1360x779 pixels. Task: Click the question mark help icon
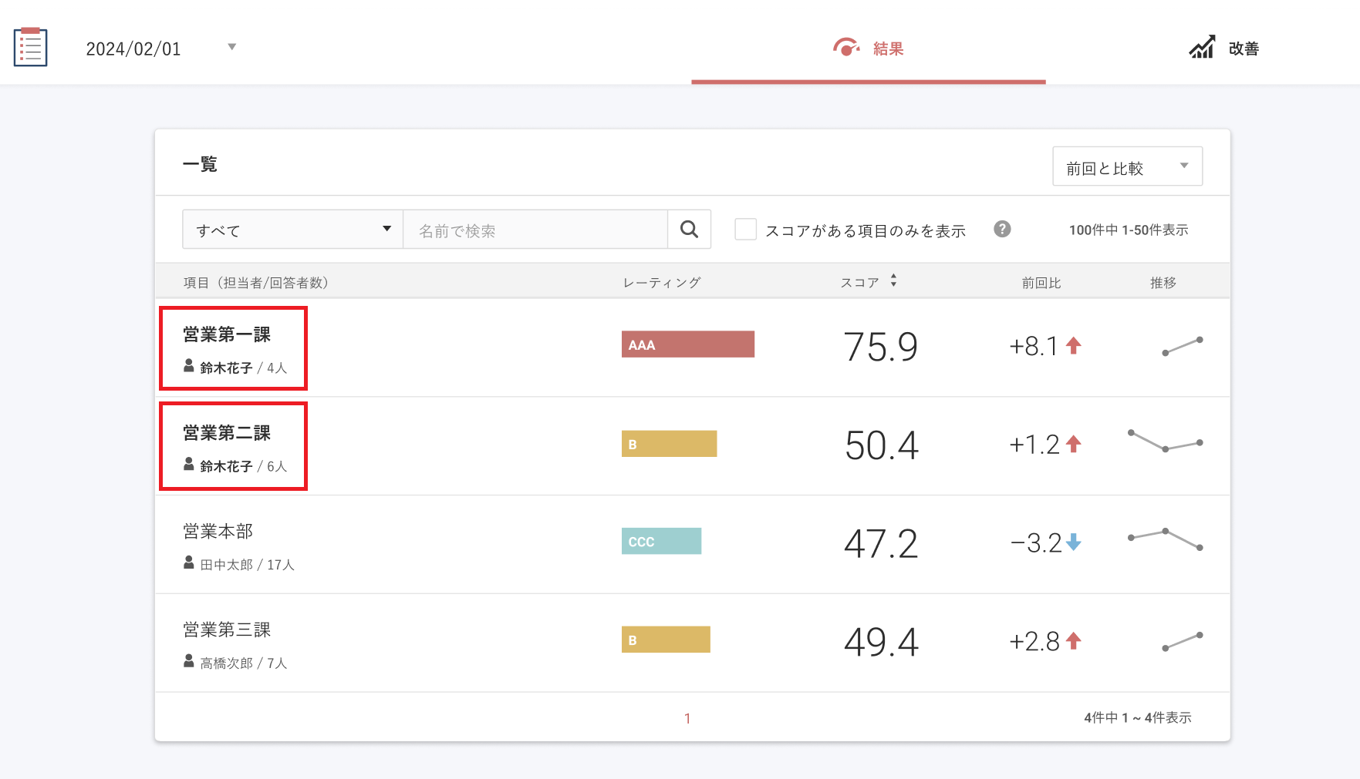[1002, 229]
